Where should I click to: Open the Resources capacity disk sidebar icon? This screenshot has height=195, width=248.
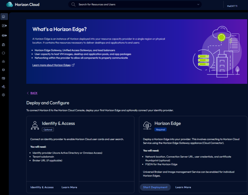point(3,36)
